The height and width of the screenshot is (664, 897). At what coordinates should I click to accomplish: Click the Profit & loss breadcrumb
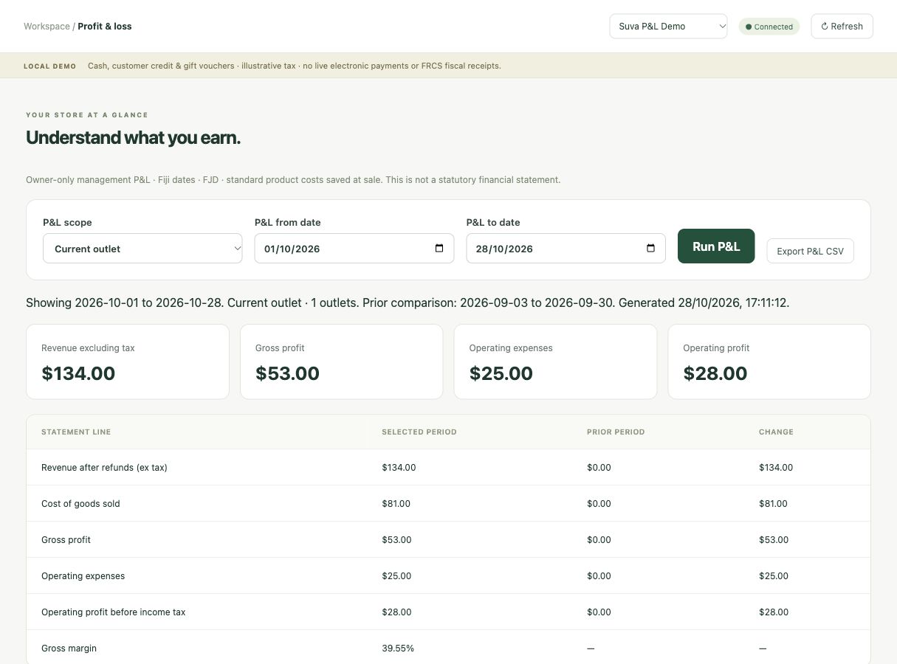[105, 27]
